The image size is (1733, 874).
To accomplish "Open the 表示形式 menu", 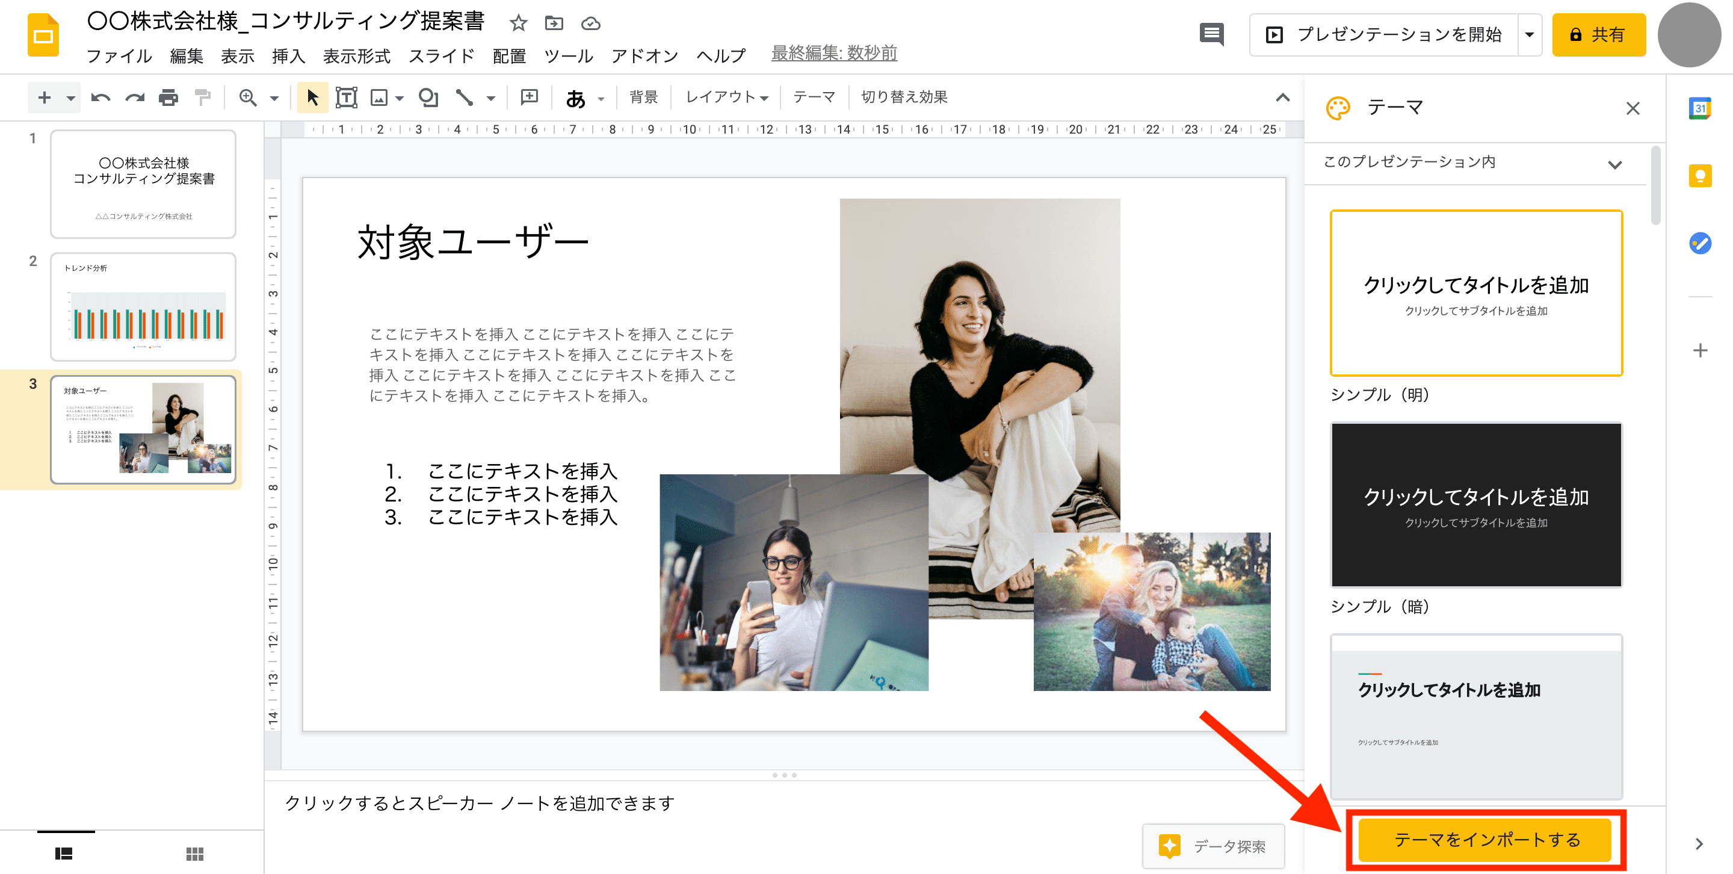I will tap(357, 55).
